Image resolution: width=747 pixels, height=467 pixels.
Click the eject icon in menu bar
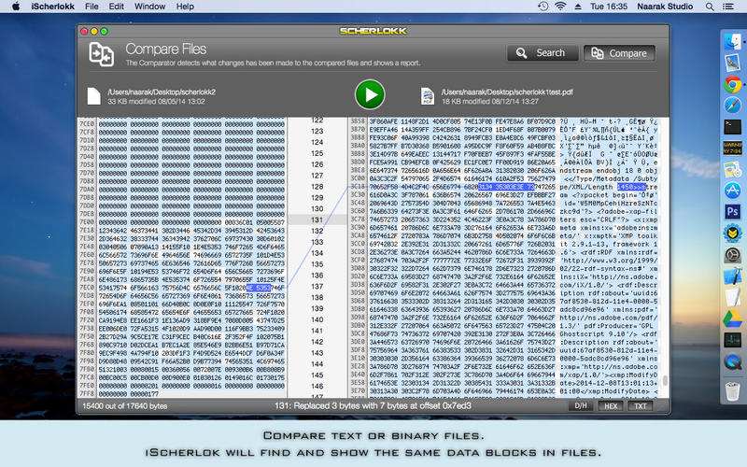coord(577,7)
